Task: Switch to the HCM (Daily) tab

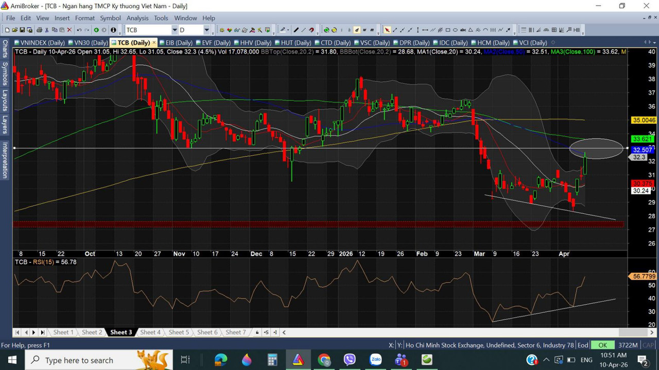Action: pyautogui.click(x=490, y=43)
